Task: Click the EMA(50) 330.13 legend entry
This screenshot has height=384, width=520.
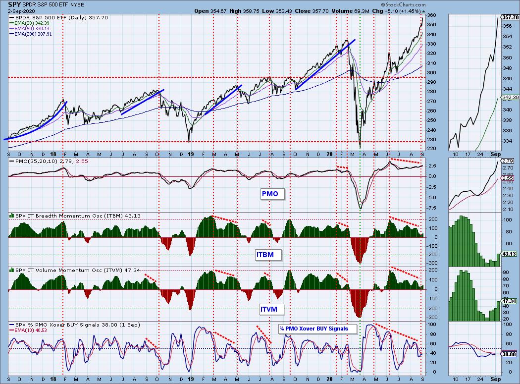Action: coord(30,29)
